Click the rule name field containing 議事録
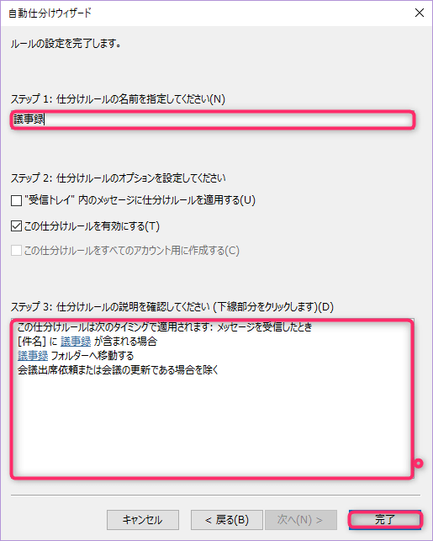This screenshot has height=541, width=433. coord(213,120)
